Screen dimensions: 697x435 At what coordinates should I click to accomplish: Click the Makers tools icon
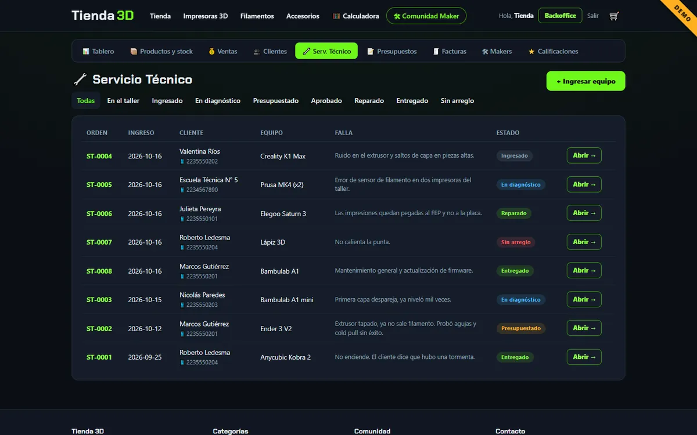(485, 52)
